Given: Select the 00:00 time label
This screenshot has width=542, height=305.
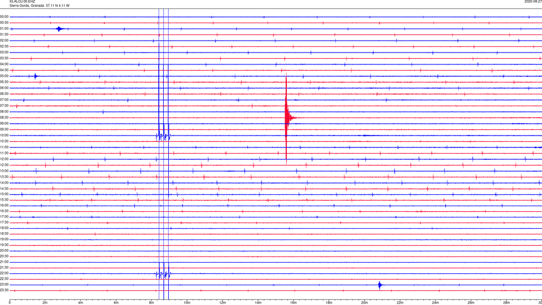Looking at the screenshot, I should click(x=5, y=17).
